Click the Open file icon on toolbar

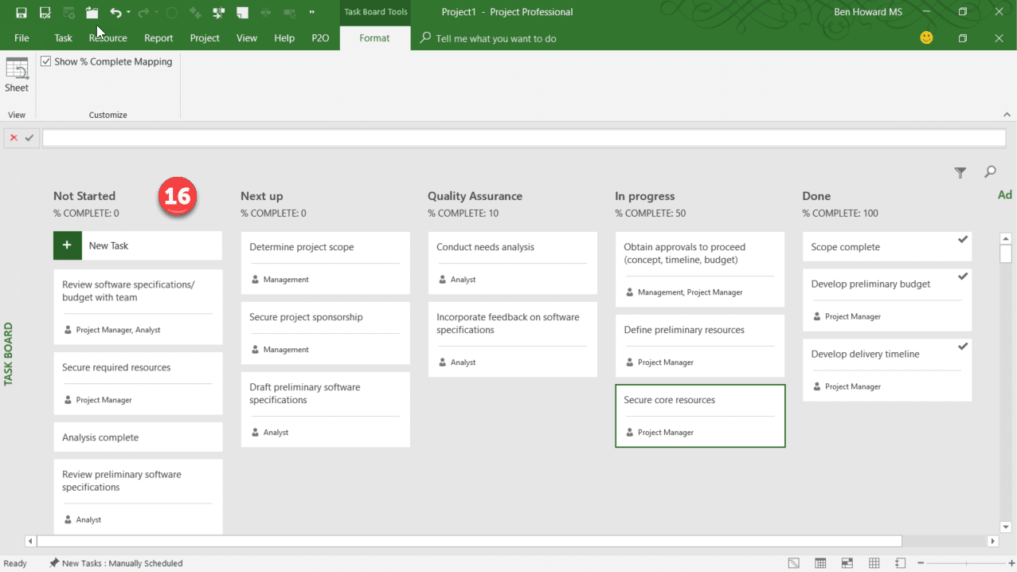coord(91,12)
